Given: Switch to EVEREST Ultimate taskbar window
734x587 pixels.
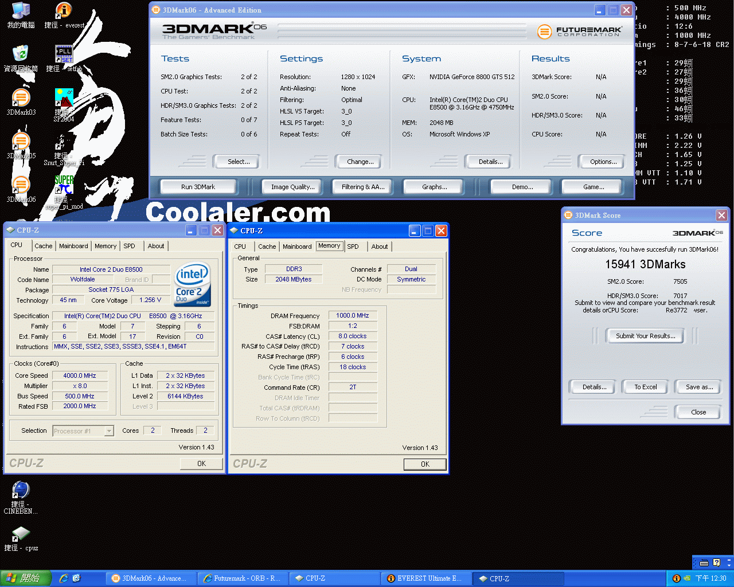Looking at the screenshot, I should click(425, 578).
